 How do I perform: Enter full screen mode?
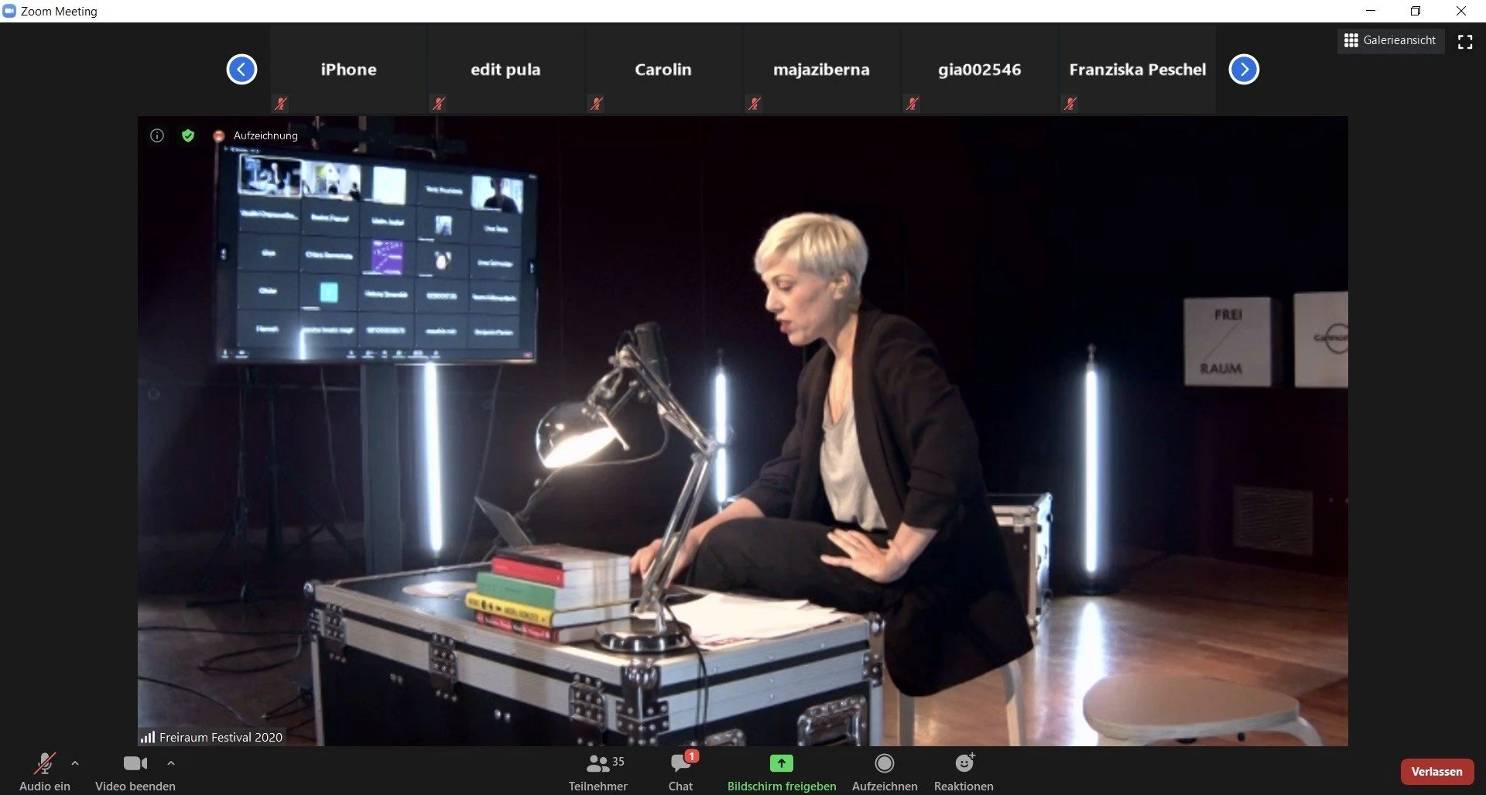[1464, 42]
